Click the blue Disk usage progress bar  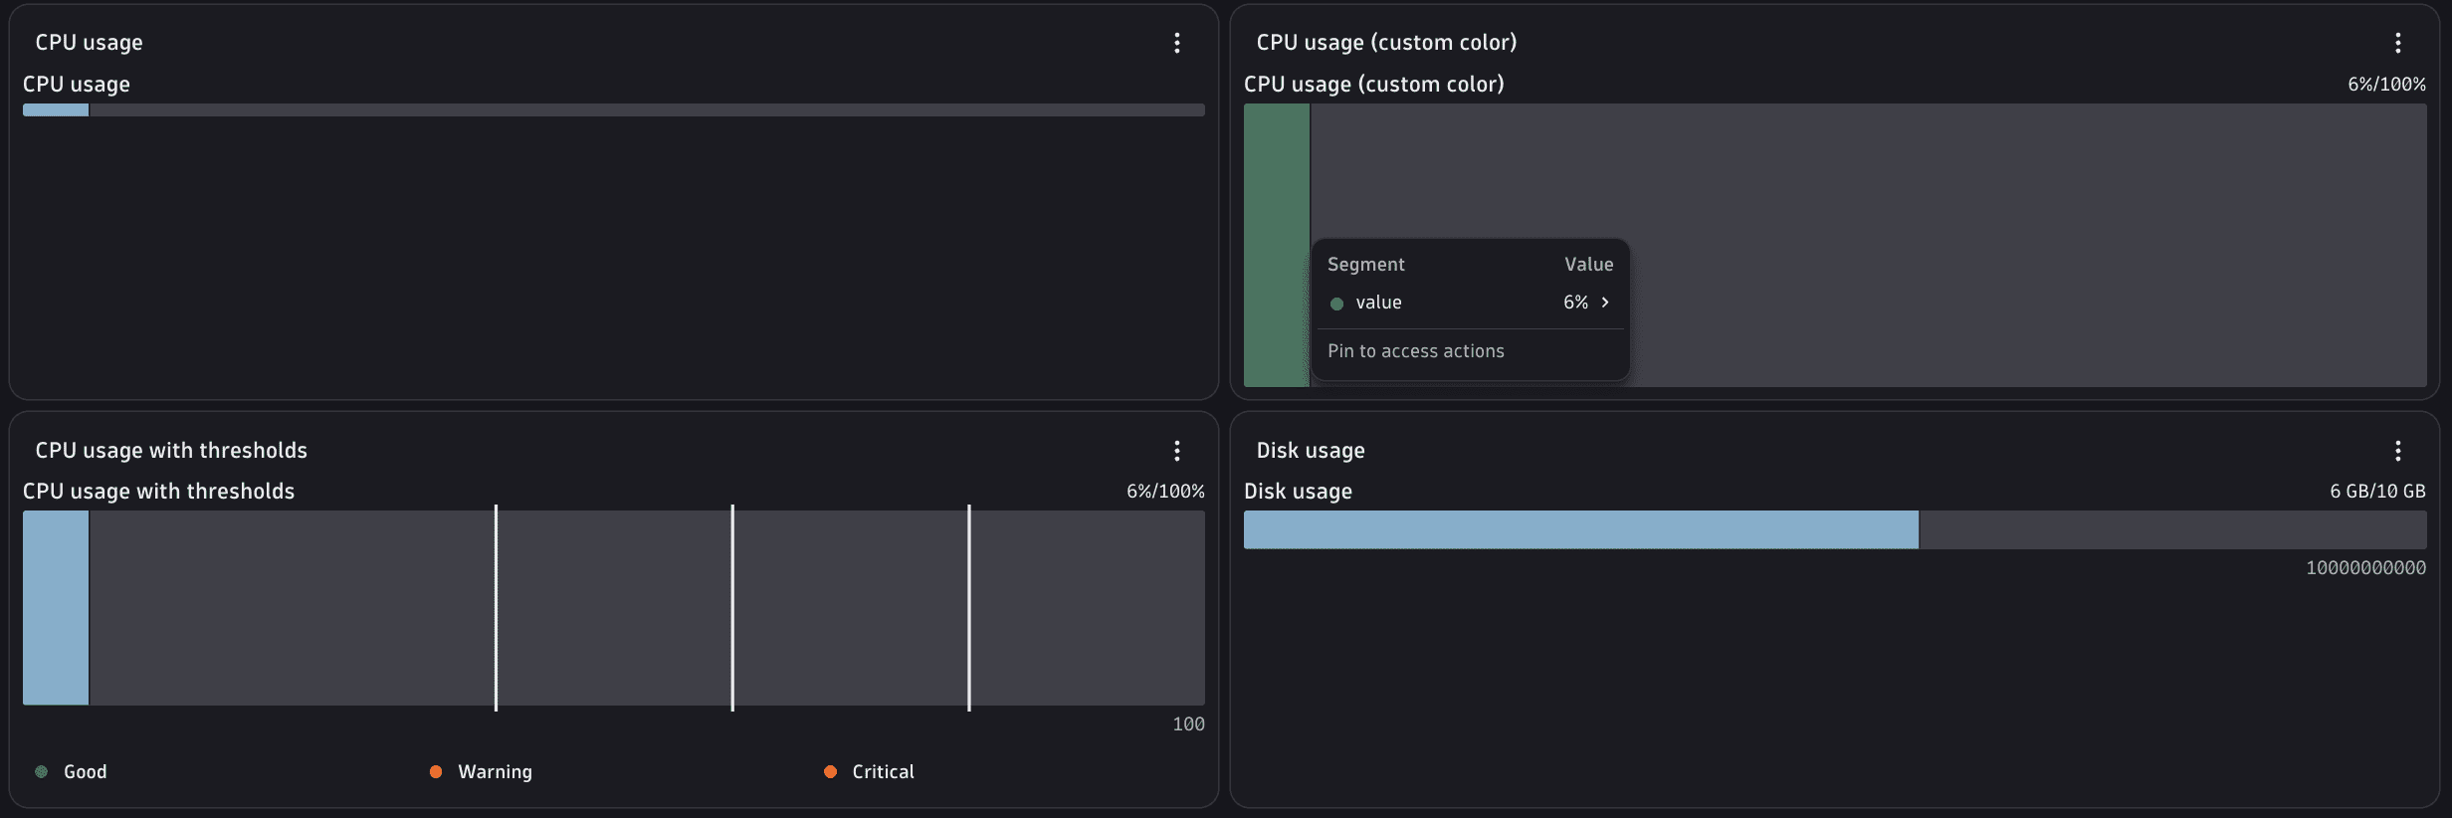click(1581, 529)
